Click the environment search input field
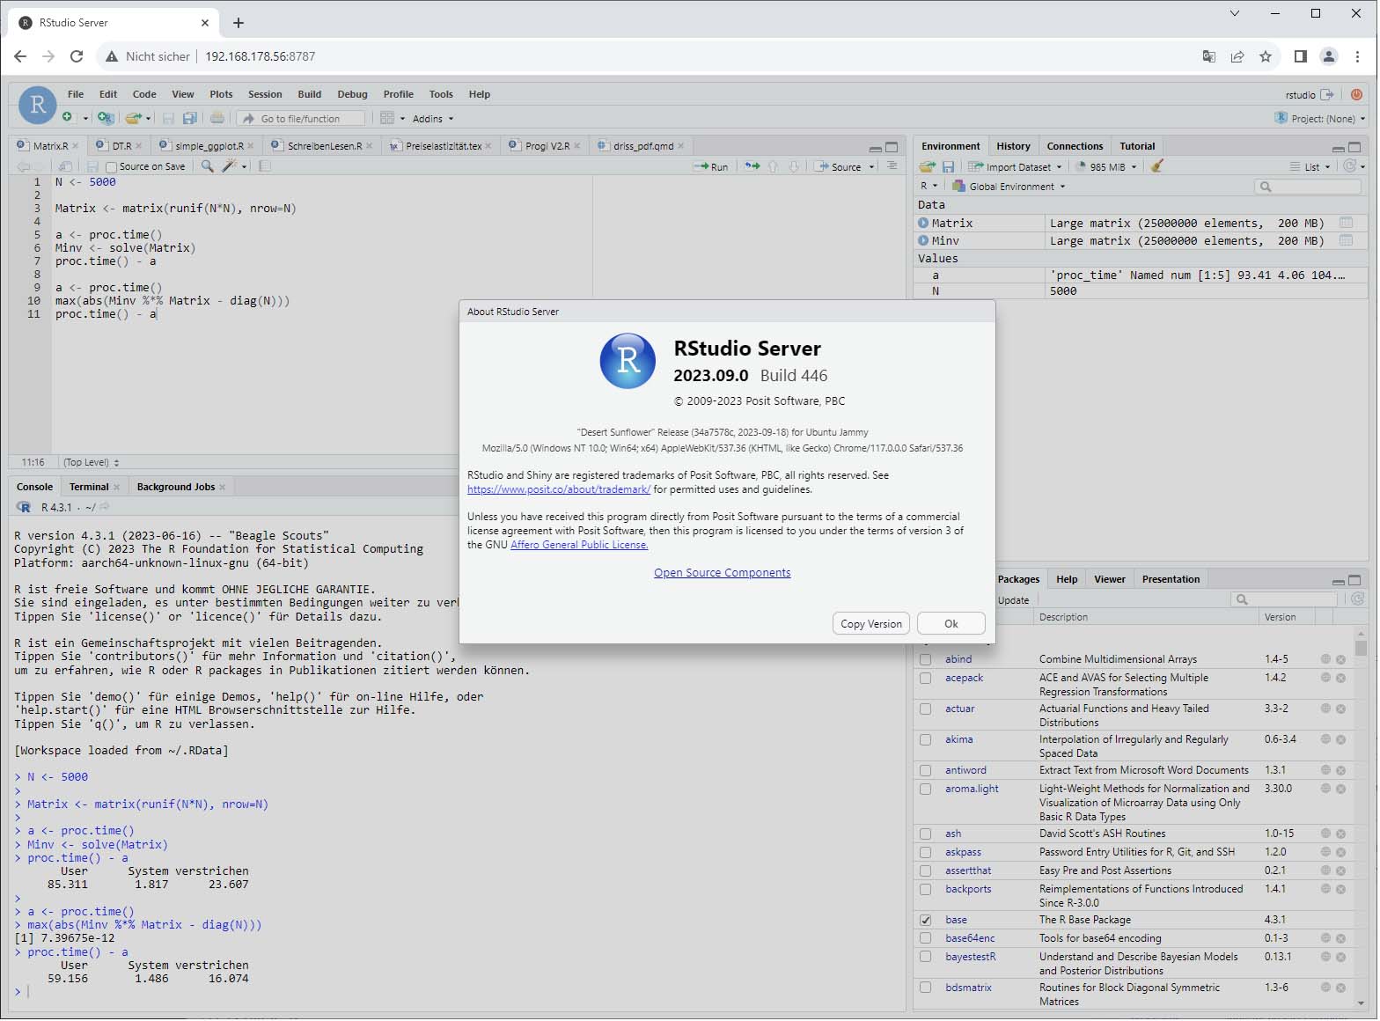Screen dimensions: 1380x1021 (1313, 187)
